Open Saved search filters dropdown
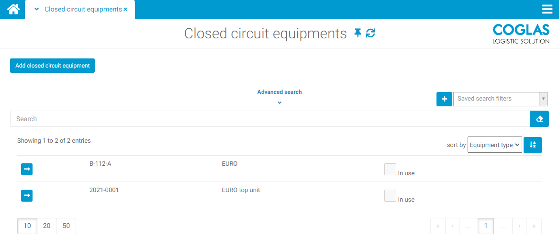The width and height of the screenshot is (559, 239). 500,99
